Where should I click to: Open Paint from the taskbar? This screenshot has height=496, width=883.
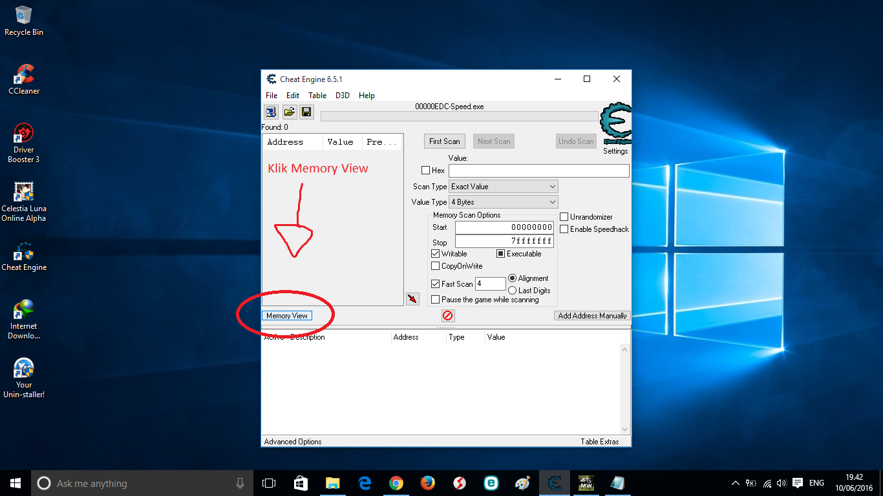pos(522,483)
